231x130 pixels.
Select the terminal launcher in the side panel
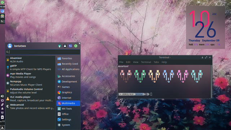tap(2, 21)
